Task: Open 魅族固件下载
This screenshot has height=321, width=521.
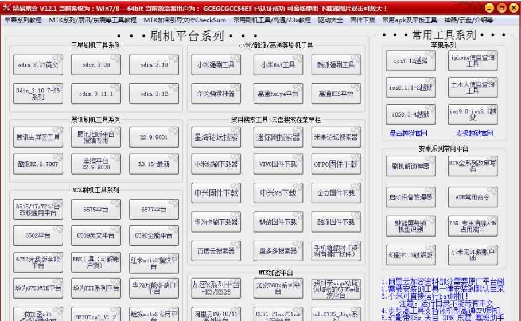Action: 278,222
